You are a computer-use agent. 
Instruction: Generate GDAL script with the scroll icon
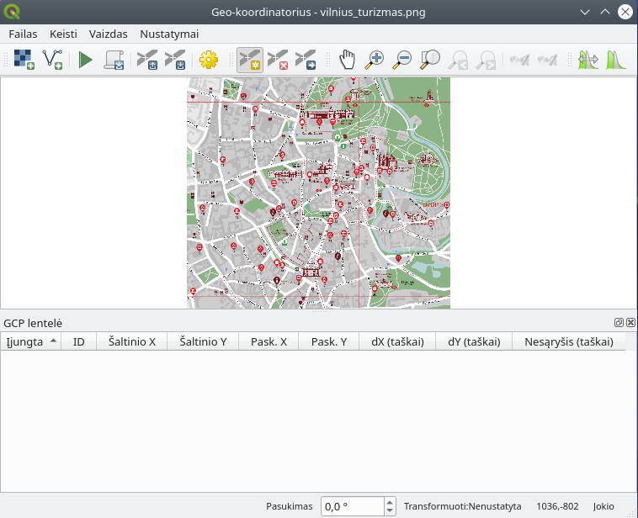(114, 60)
